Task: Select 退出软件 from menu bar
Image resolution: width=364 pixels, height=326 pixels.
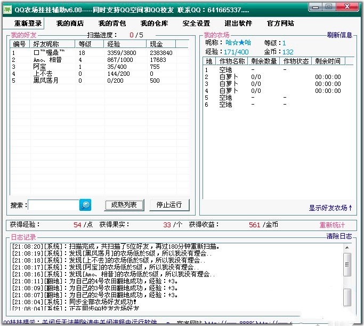Action: click(238, 23)
